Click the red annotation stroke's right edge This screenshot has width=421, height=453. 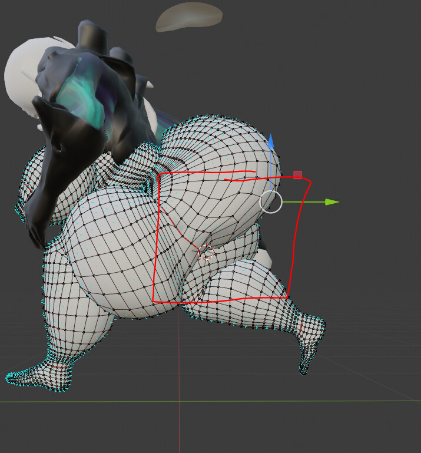[x=299, y=236]
